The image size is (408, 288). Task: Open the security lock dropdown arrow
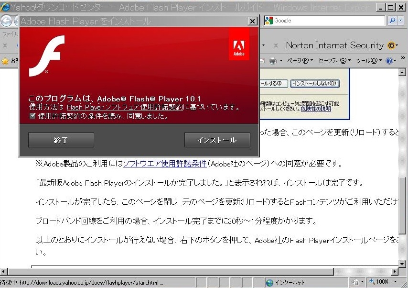pos(362,282)
